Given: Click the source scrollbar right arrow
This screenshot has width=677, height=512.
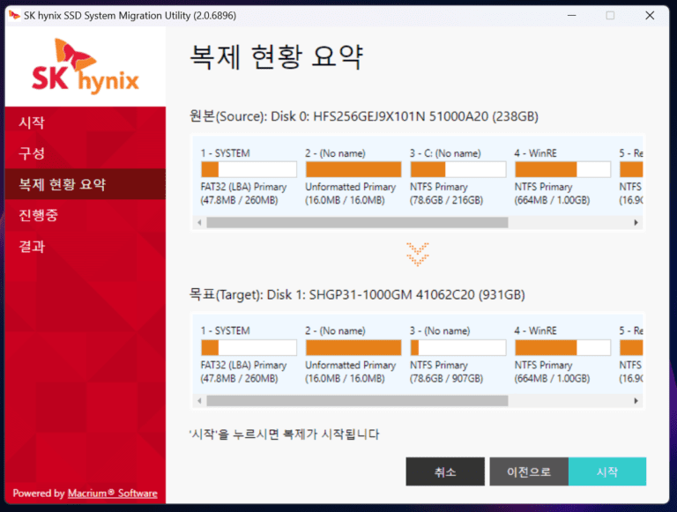Looking at the screenshot, I should tap(636, 222).
